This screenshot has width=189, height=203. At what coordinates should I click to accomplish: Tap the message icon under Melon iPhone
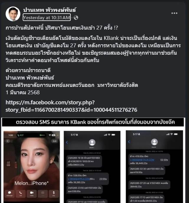coord(9,194)
